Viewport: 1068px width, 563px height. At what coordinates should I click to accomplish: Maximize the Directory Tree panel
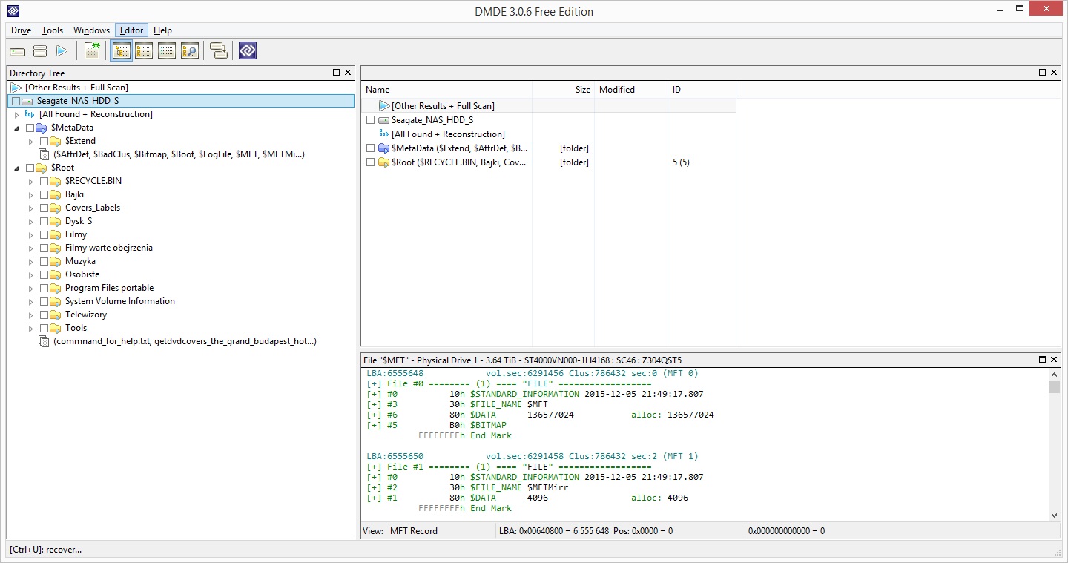click(337, 73)
